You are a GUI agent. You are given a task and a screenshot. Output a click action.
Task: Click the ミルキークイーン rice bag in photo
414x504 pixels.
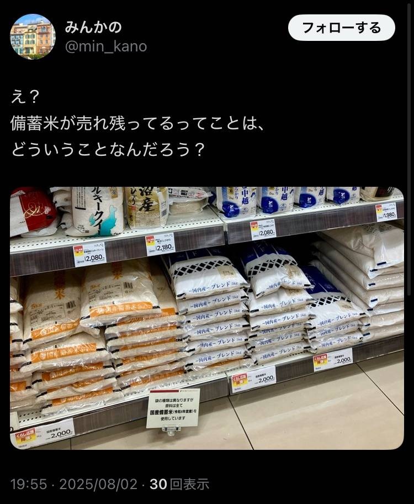[x=98, y=210]
